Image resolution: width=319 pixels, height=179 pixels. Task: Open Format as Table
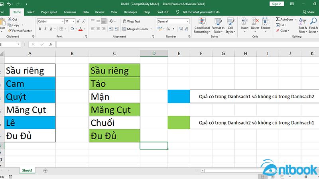click(x=218, y=25)
